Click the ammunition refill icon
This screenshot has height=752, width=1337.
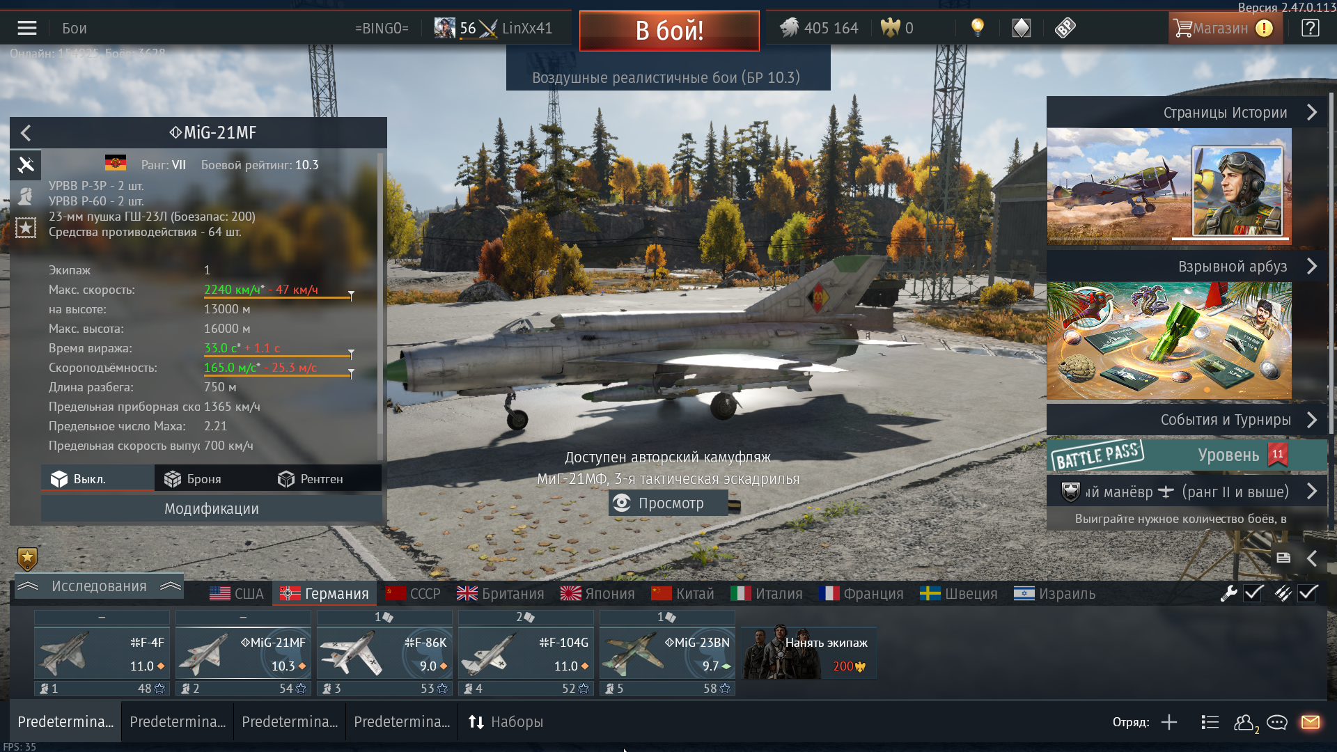pos(1283,593)
